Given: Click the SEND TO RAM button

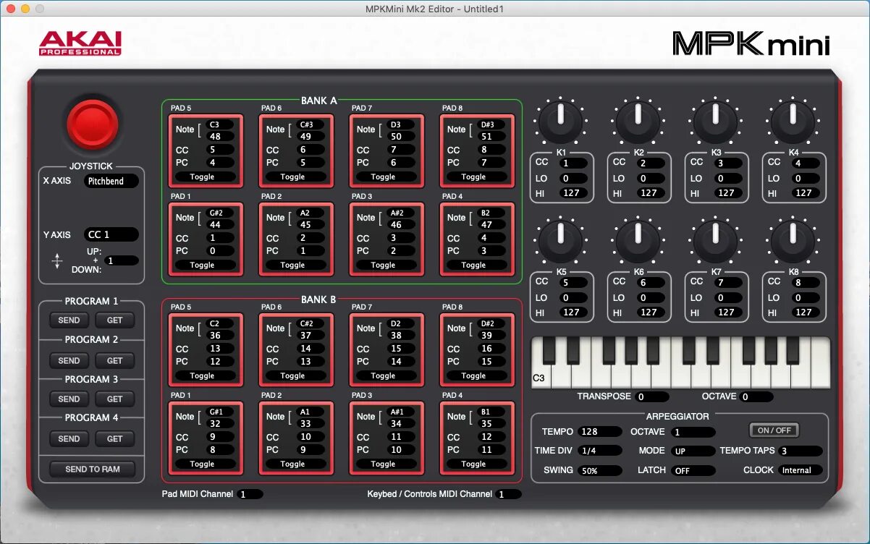Looking at the screenshot, I should (93, 469).
